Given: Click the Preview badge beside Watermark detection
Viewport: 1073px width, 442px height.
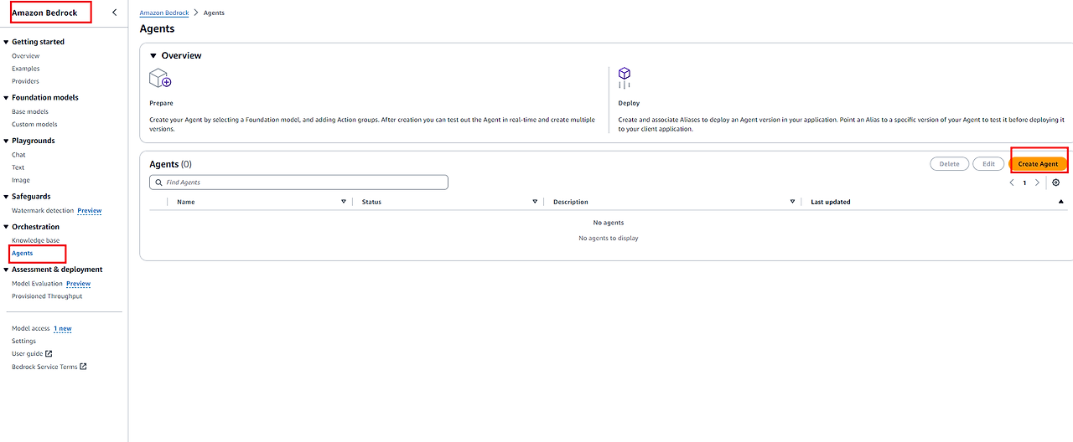Looking at the screenshot, I should click(x=90, y=211).
